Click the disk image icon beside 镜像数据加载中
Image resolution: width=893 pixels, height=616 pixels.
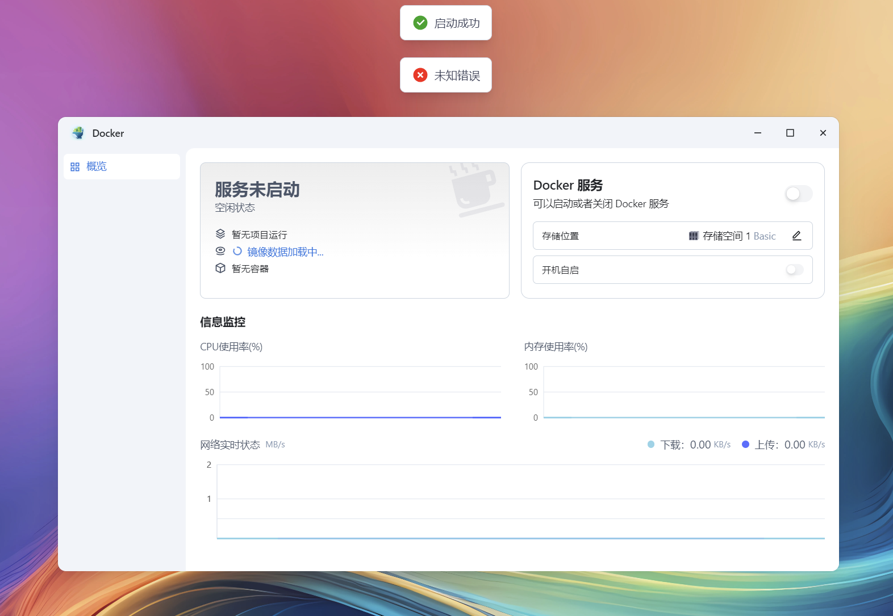coord(220,251)
